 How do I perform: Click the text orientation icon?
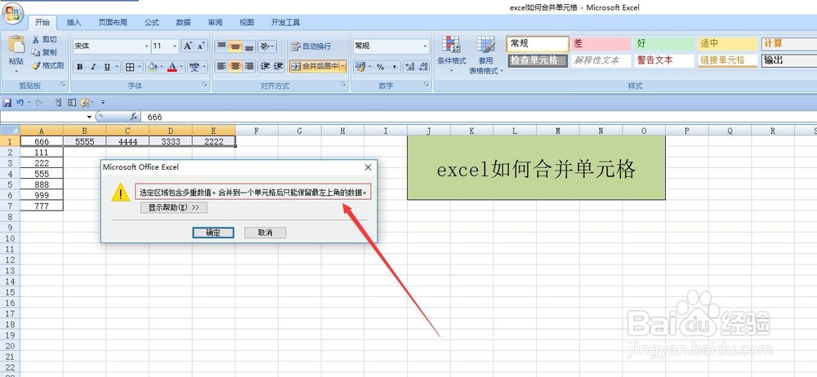coord(265,47)
